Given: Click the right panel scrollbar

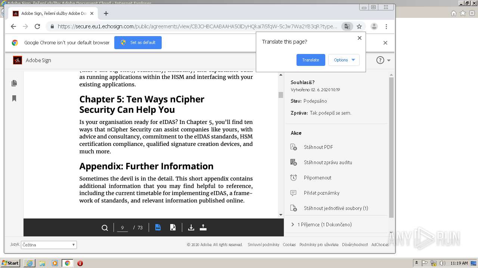Looking at the screenshot, I should click(391, 147).
